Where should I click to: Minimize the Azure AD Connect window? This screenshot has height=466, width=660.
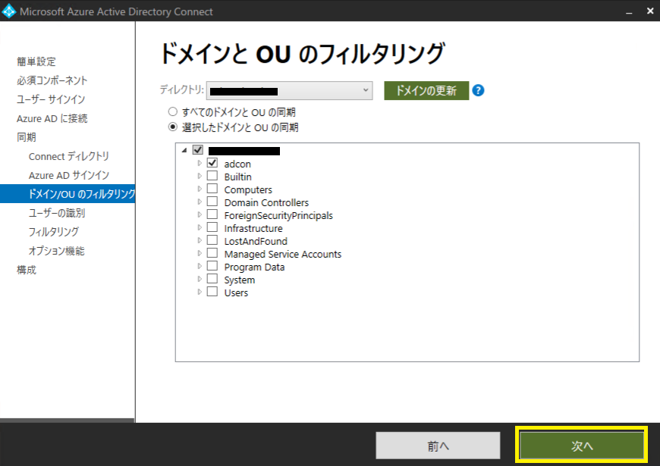[x=629, y=12]
